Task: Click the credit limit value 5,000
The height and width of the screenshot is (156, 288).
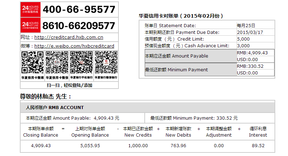Action: pyautogui.click(x=243, y=39)
